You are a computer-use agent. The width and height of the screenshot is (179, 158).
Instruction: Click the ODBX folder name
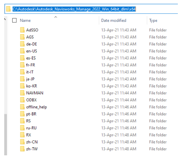tap(31, 100)
